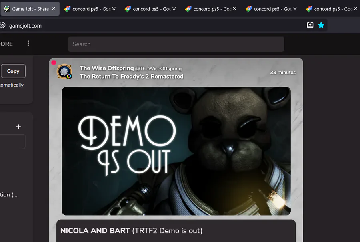The height and width of the screenshot is (242, 360).
Task: Click the small badge icon on the avatar
Action: pos(69,77)
